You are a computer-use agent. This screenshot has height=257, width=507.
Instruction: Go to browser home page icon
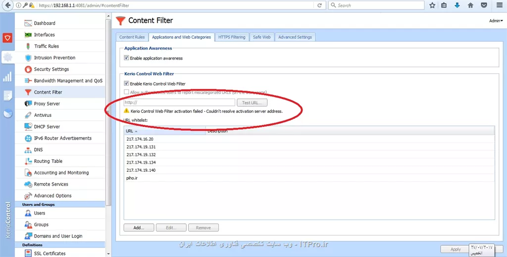[470, 5]
